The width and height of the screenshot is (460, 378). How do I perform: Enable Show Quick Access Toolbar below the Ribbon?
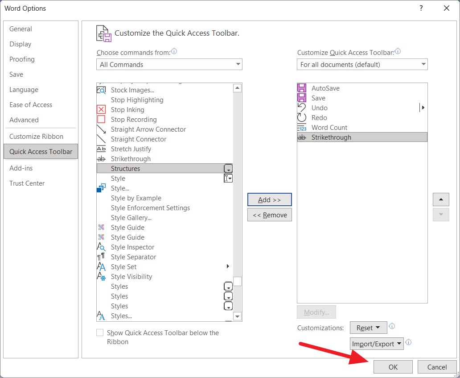[x=100, y=332]
